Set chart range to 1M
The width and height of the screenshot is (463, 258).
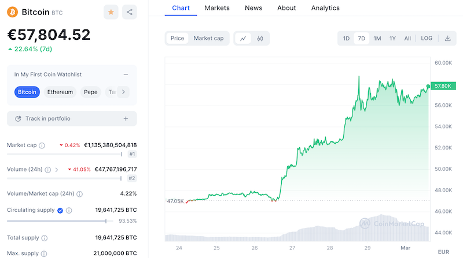[377, 38]
